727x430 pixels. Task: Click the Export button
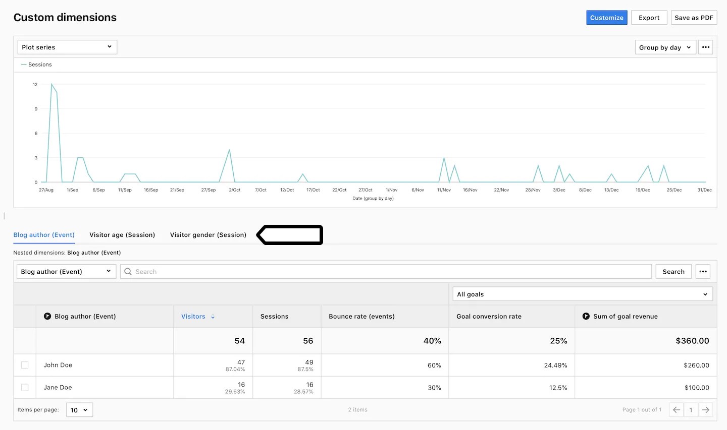pos(649,17)
